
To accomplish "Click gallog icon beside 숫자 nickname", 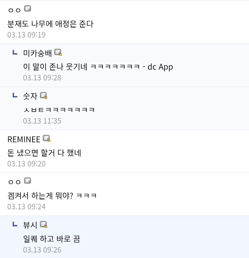I will point(44,95).
